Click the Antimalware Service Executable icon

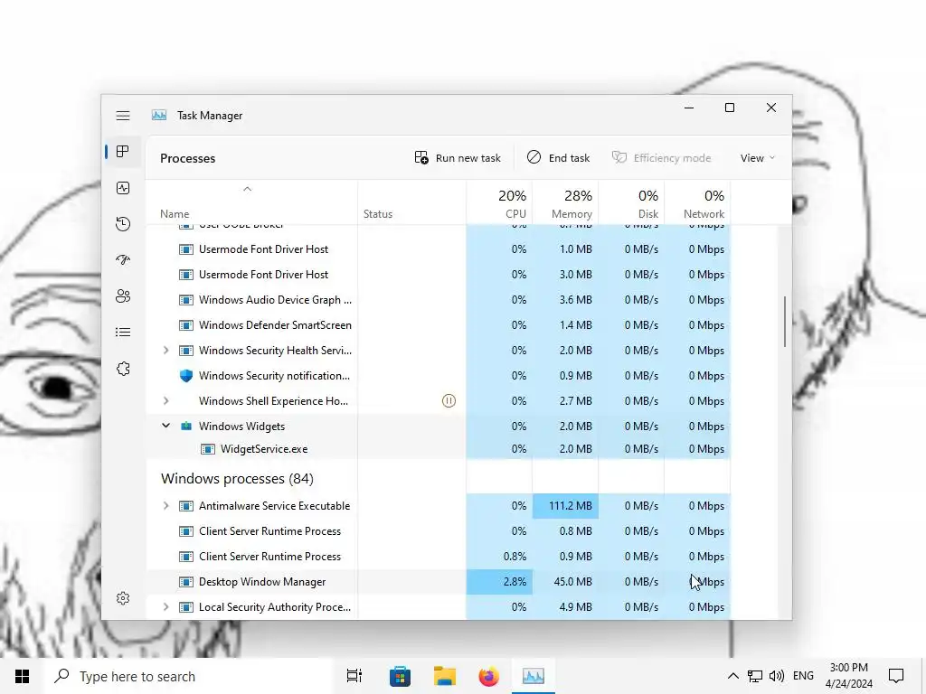186,506
